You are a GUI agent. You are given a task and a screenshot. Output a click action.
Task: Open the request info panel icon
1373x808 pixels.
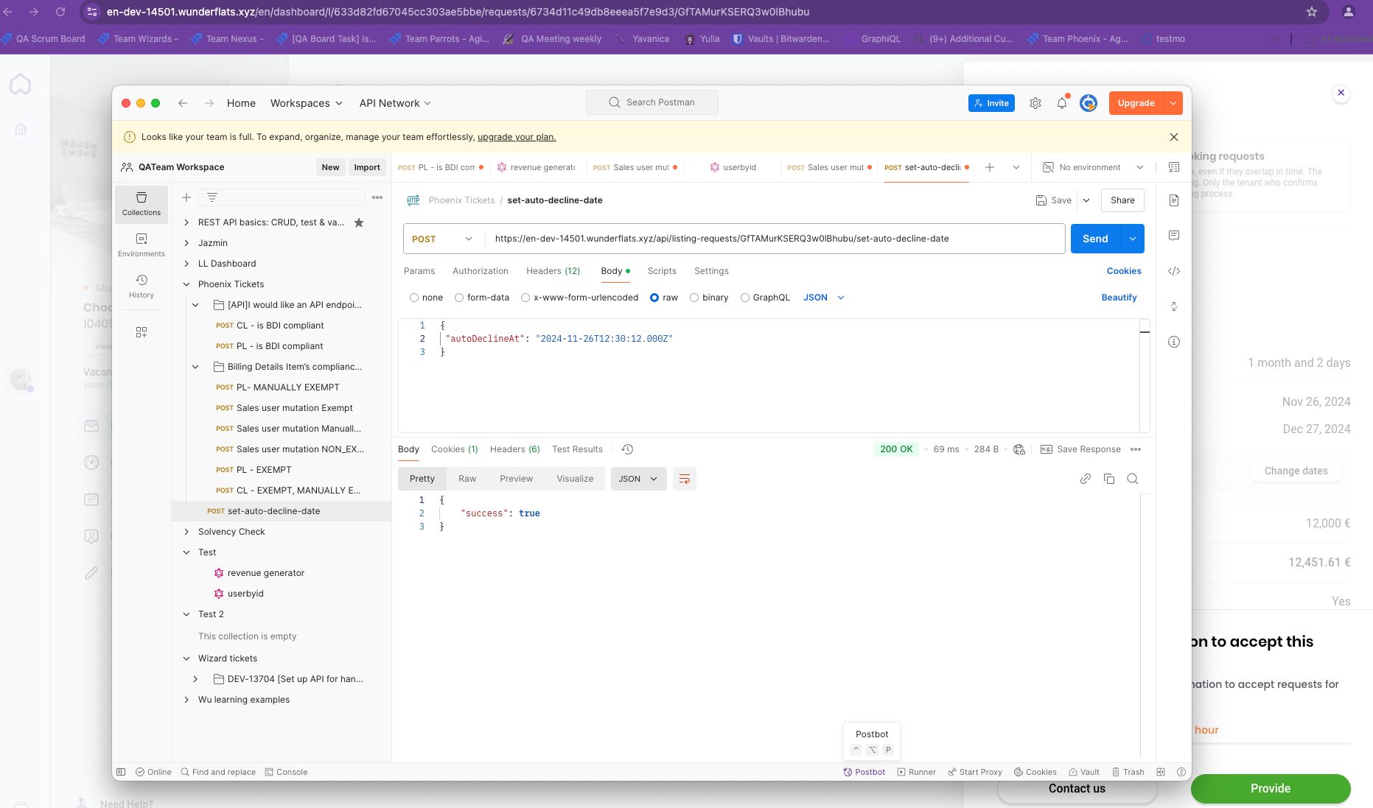pos(1174,342)
